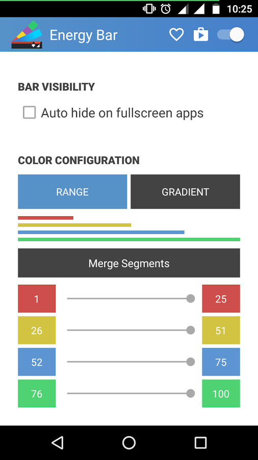Click the green segment slider handle
This screenshot has width=258, height=460.
(191, 394)
